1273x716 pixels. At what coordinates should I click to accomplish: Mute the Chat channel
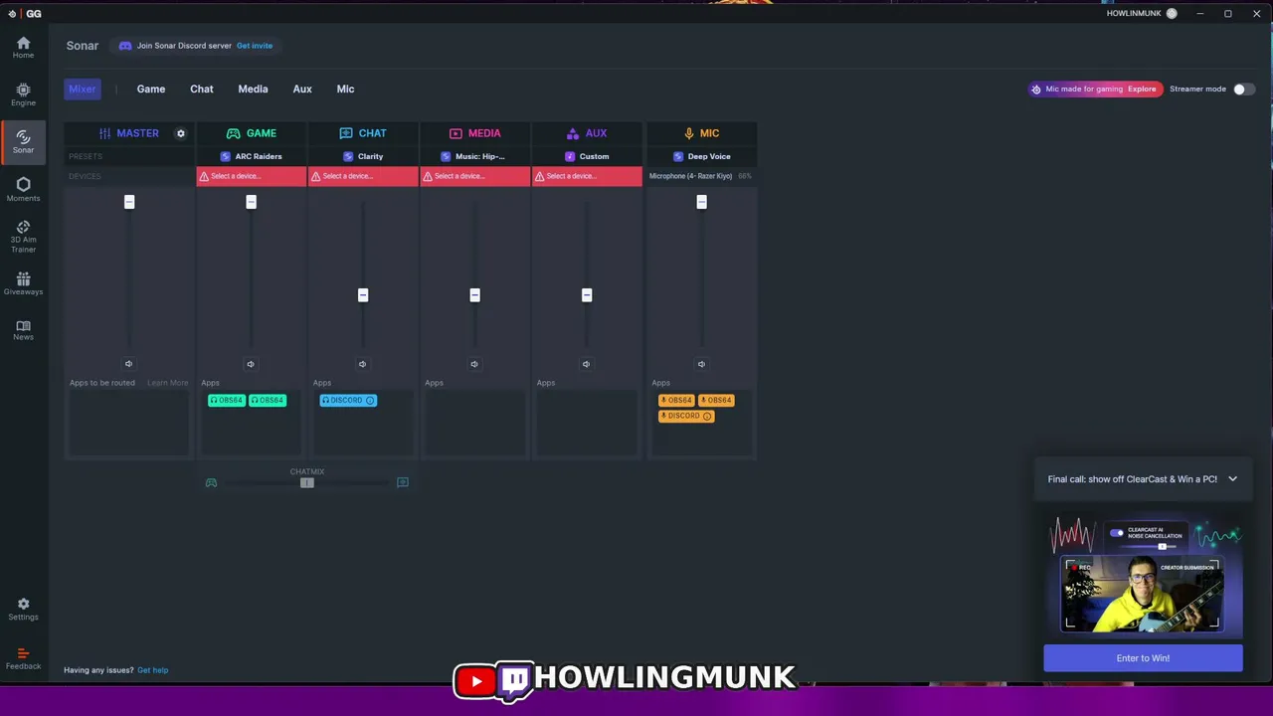click(362, 364)
